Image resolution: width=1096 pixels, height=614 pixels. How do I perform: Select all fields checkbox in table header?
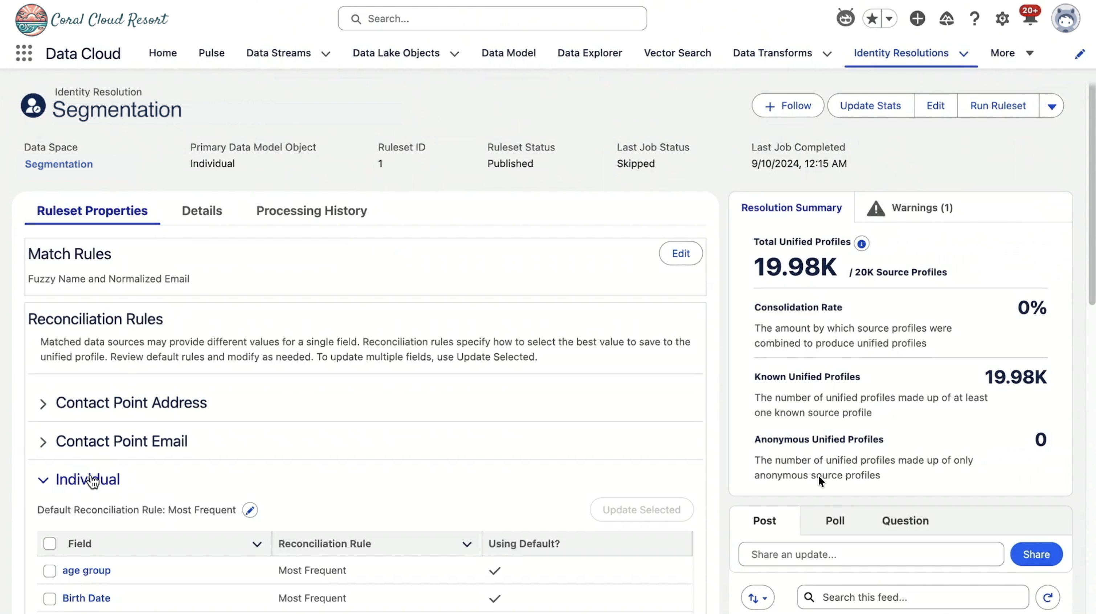pos(50,543)
